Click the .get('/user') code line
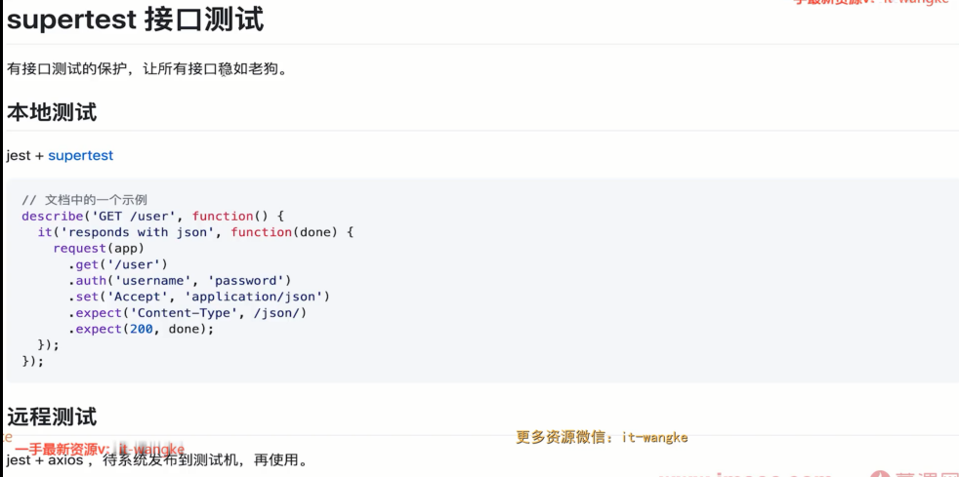The width and height of the screenshot is (959, 477). tap(117, 264)
